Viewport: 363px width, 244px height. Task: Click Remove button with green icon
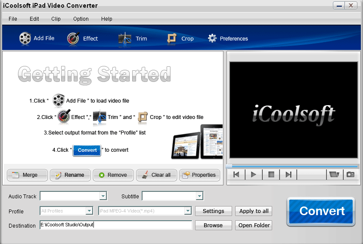tap(113, 175)
